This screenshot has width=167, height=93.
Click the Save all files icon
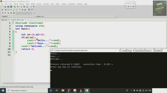(x=11, y=7)
